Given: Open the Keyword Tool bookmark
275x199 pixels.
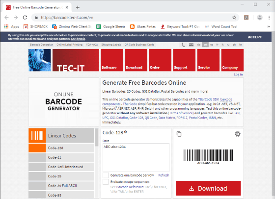Looking at the screenshot, I should coord(180,26).
